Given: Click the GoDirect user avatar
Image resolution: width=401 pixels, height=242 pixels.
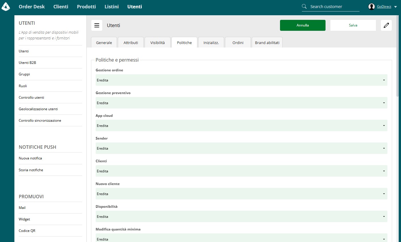Looking at the screenshot, I should [x=372, y=7].
